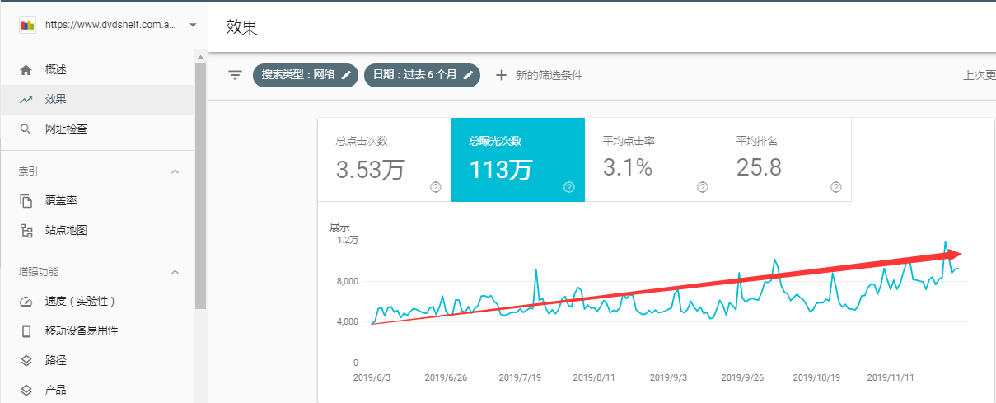Image resolution: width=996 pixels, height=403 pixels.
Task: Collapse the 索引 section chevron
Action: [x=175, y=171]
